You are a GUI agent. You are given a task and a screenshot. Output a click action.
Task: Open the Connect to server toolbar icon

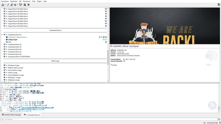(3, 4)
